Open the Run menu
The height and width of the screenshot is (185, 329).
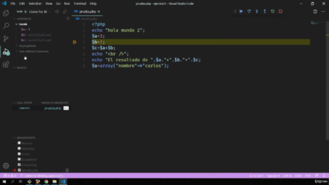[67, 4]
